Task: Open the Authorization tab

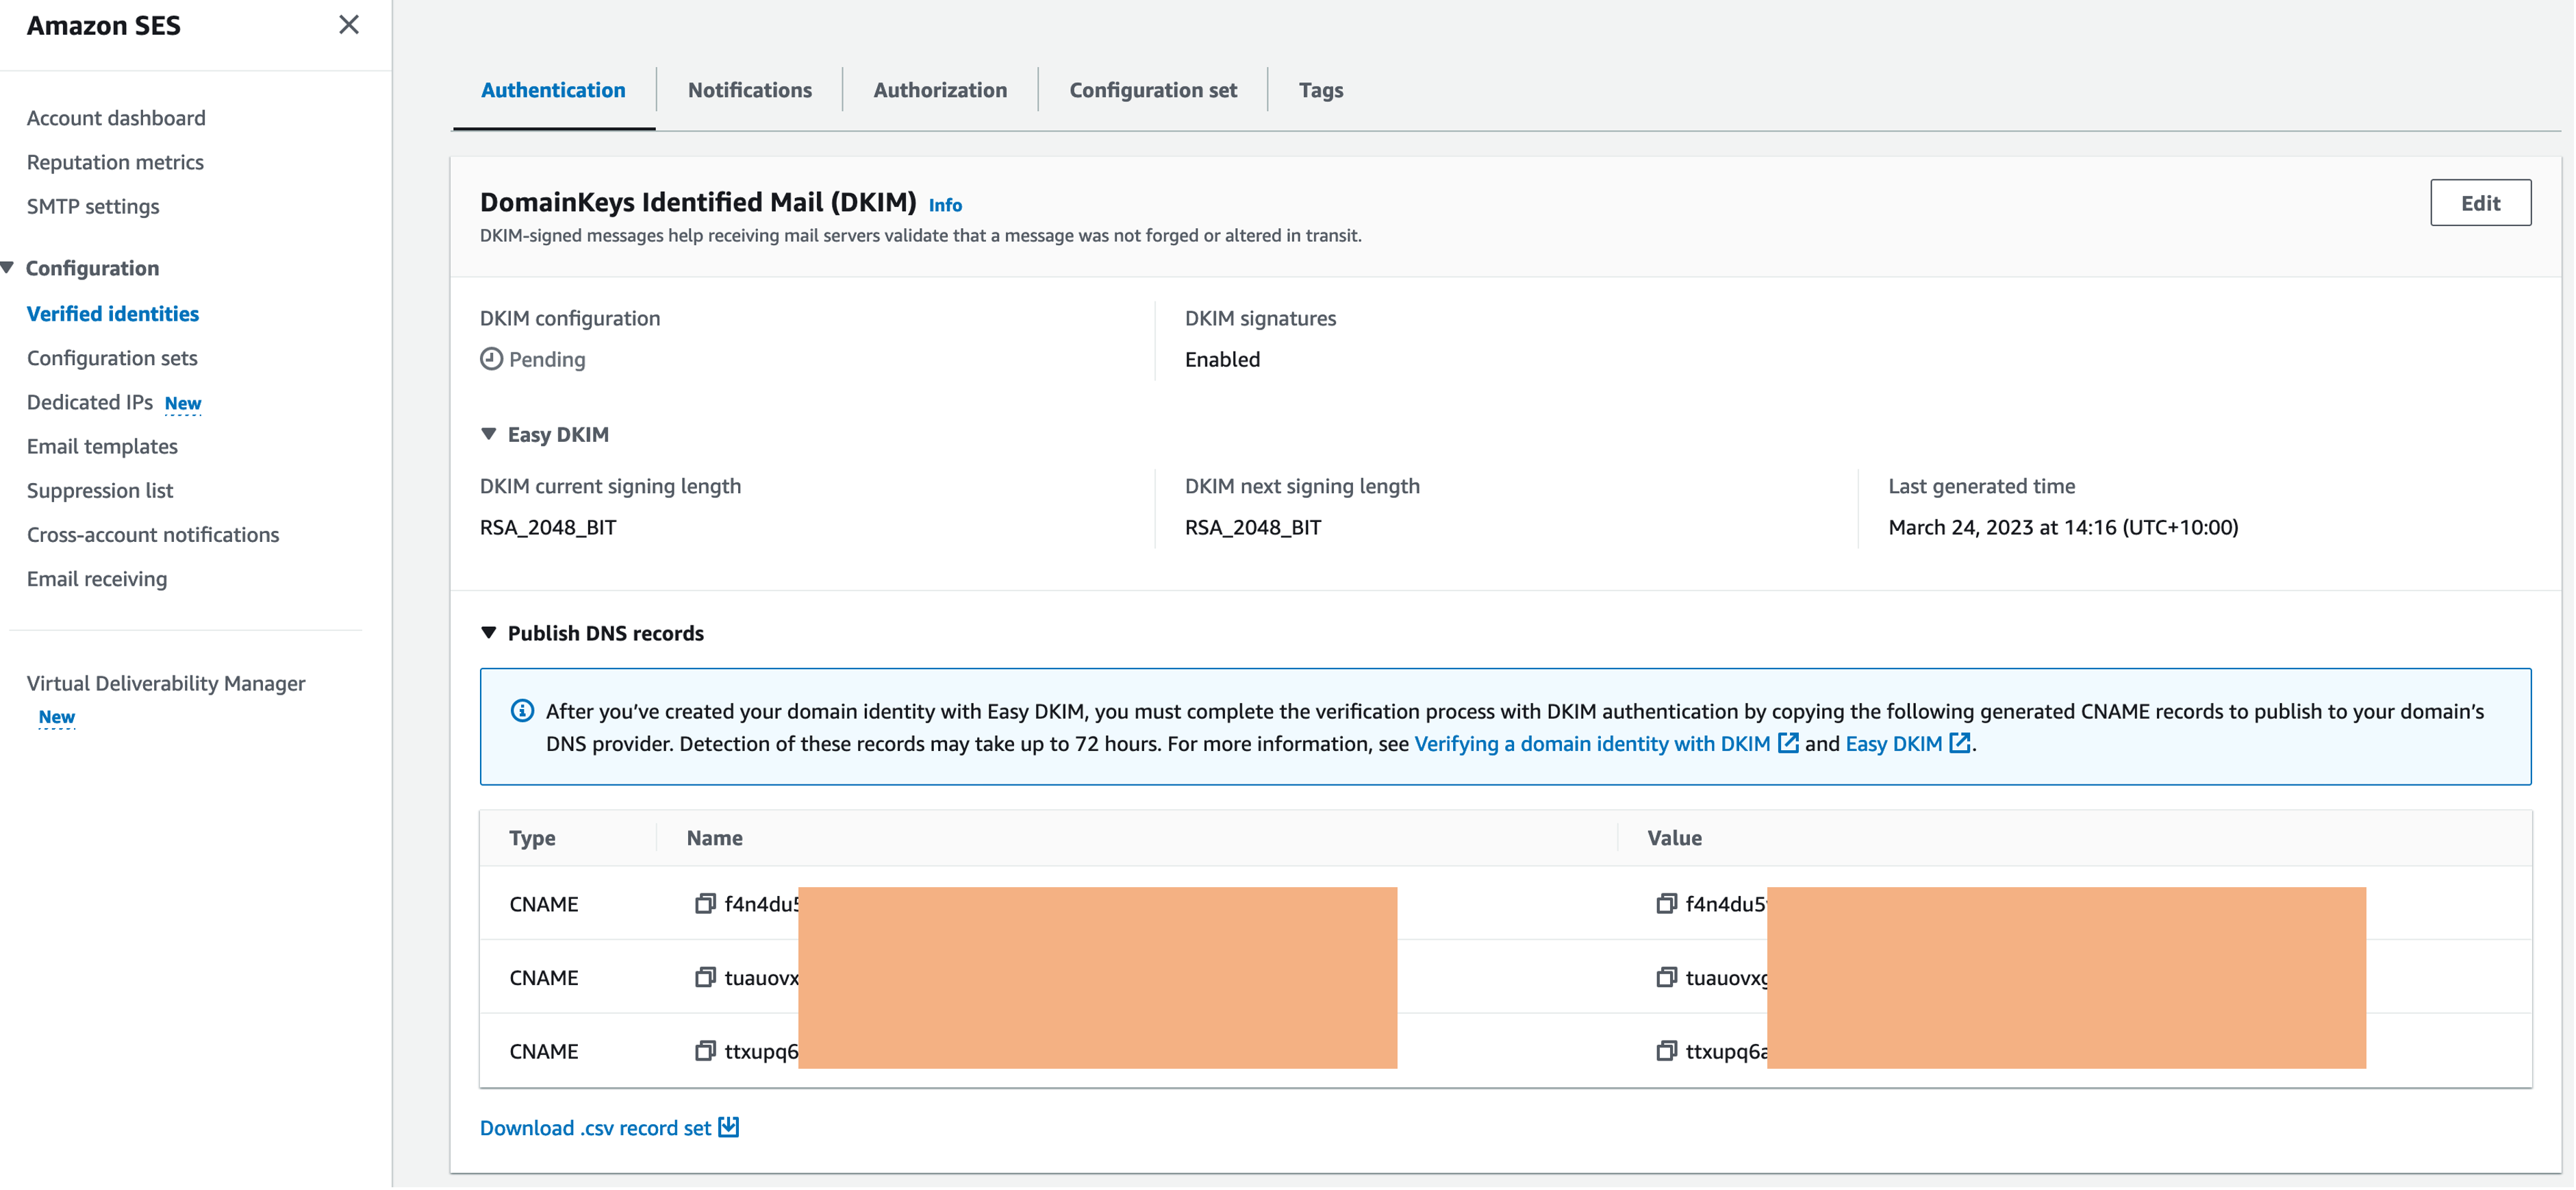Action: tap(940, 90)
